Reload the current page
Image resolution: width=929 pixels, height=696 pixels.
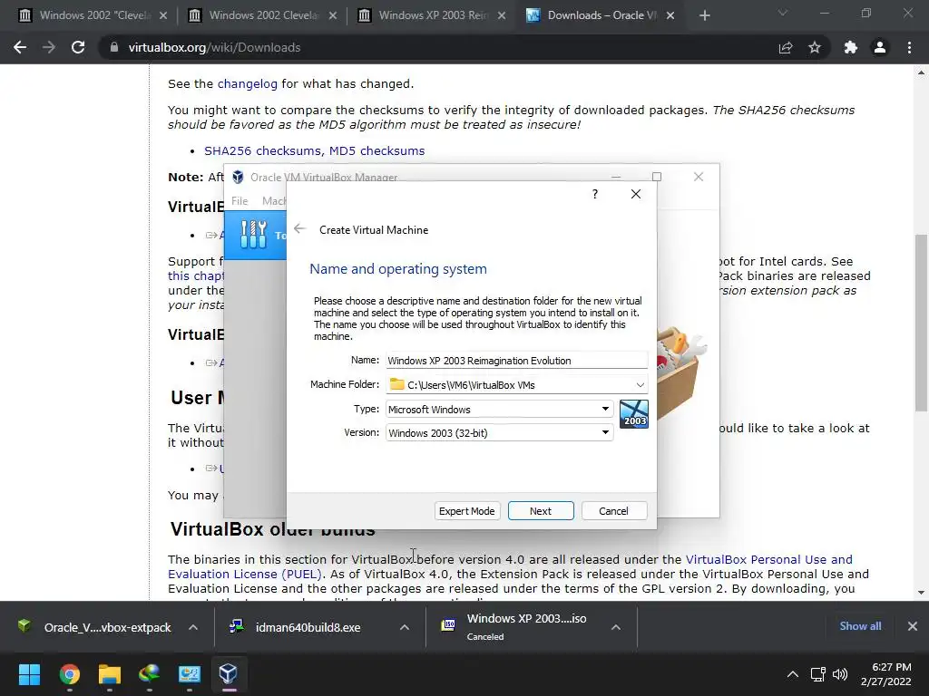point(78,47)
